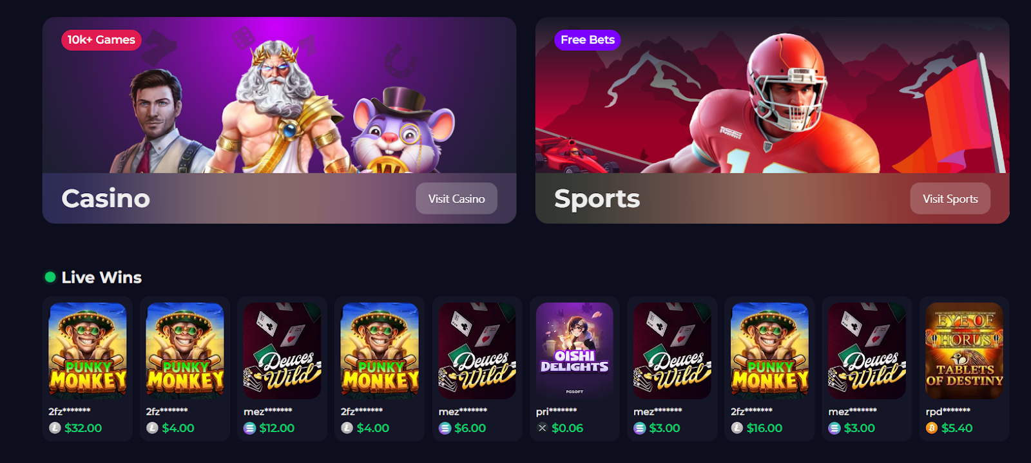The height and width of the screenshot is (463, 1031).
Task: Select the Free Bets badge
Action: point(587,40)
